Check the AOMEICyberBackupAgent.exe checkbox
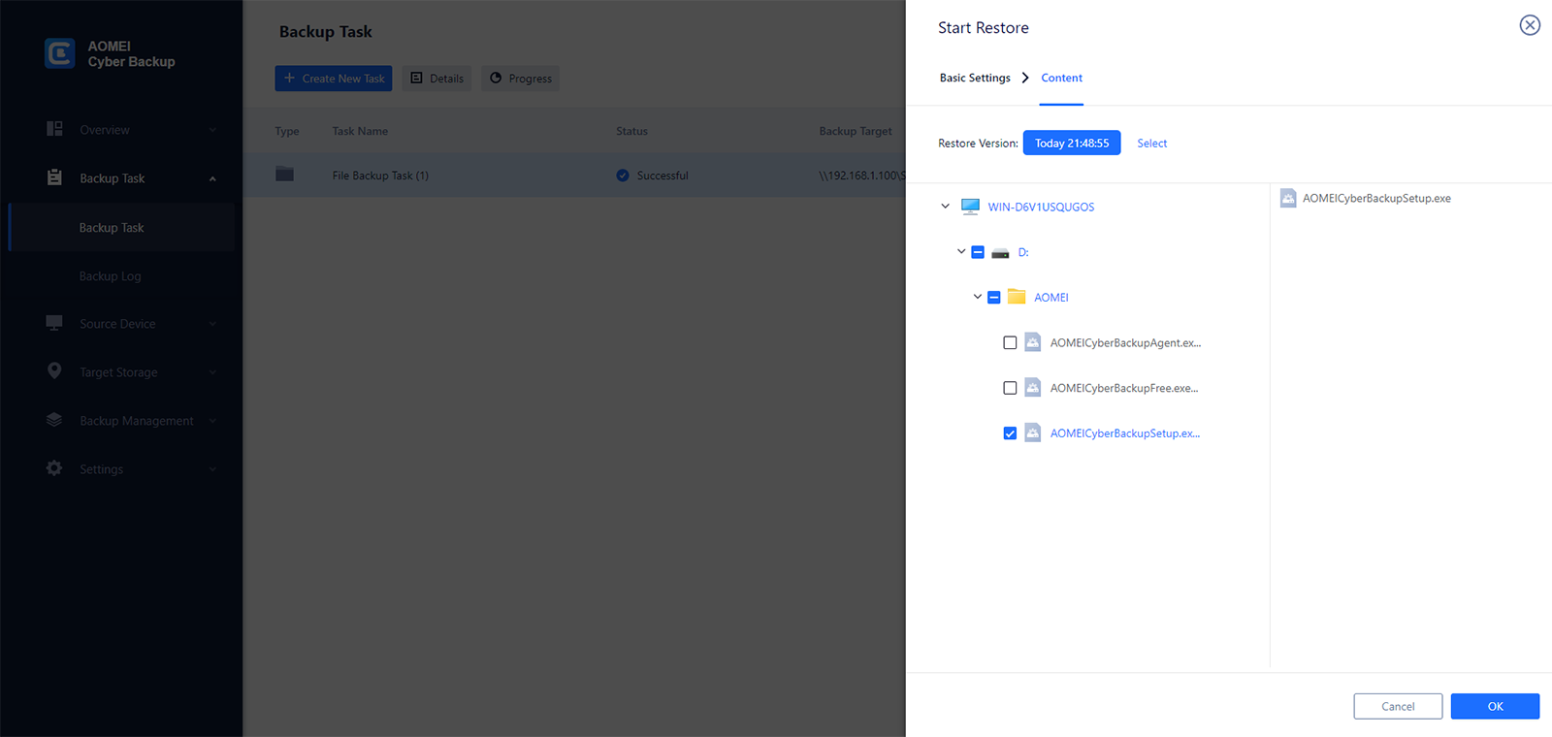The image size is (1552, 737). 1010,342
